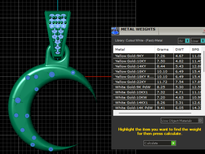Click the 8.25 grams cell

[x=164, y=87]
